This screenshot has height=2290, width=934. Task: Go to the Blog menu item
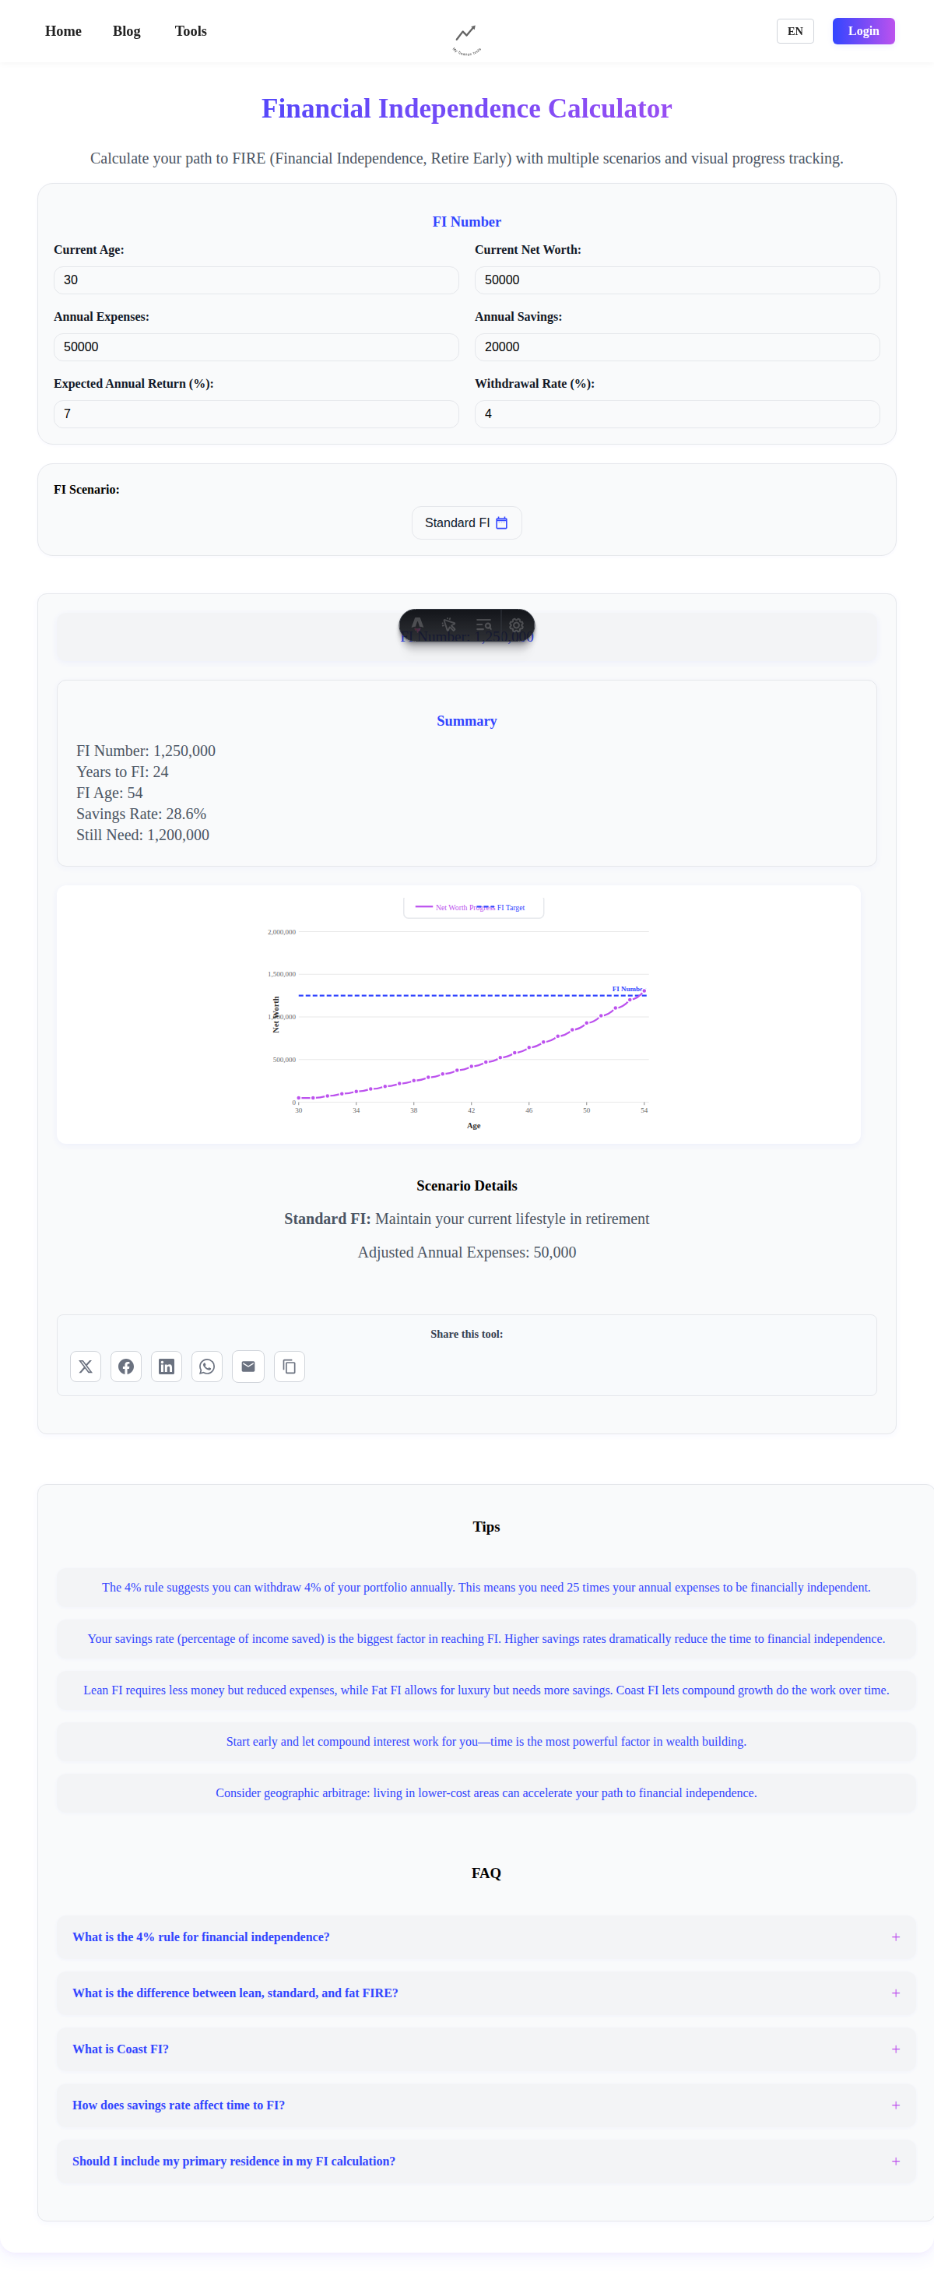pos(126,31)
